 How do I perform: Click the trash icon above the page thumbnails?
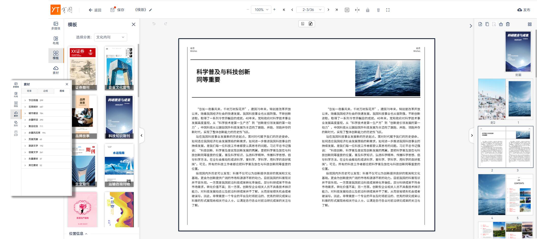(x=508, y=24)
